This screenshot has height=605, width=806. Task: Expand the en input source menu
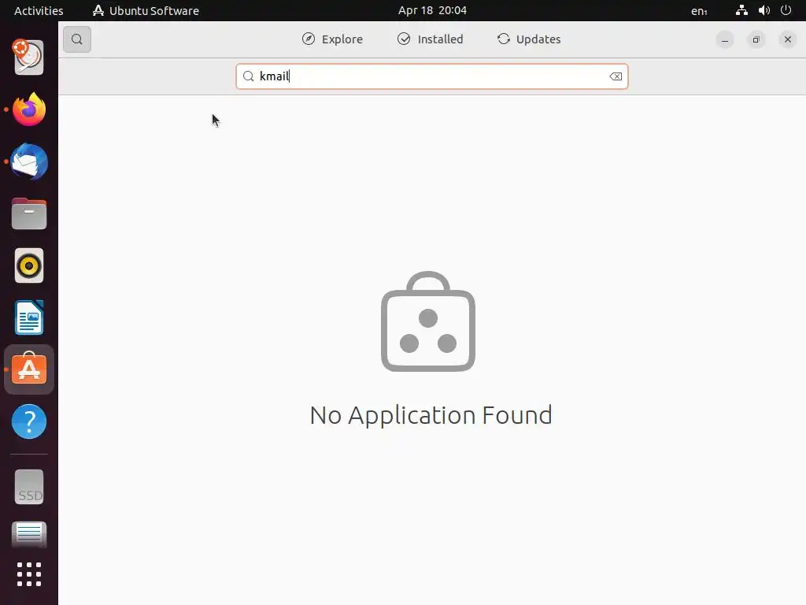pos(699,10)
